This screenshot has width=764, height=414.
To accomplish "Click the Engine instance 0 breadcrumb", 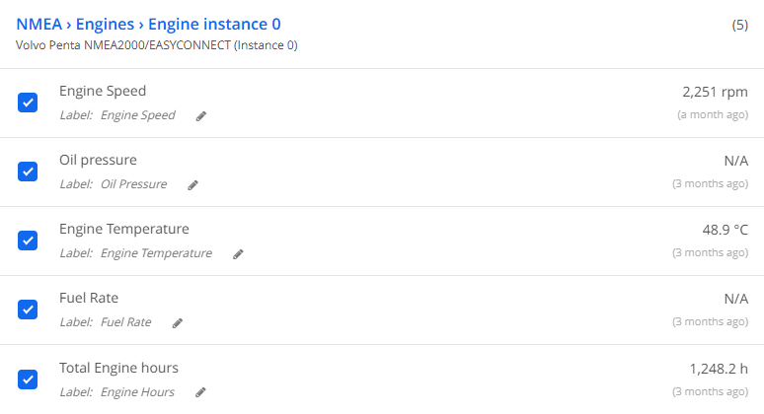I will [x=214, y=25].
